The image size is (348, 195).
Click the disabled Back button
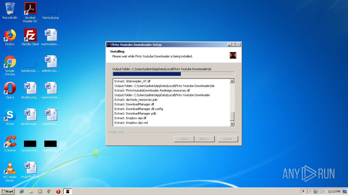(x=184, y=139)
